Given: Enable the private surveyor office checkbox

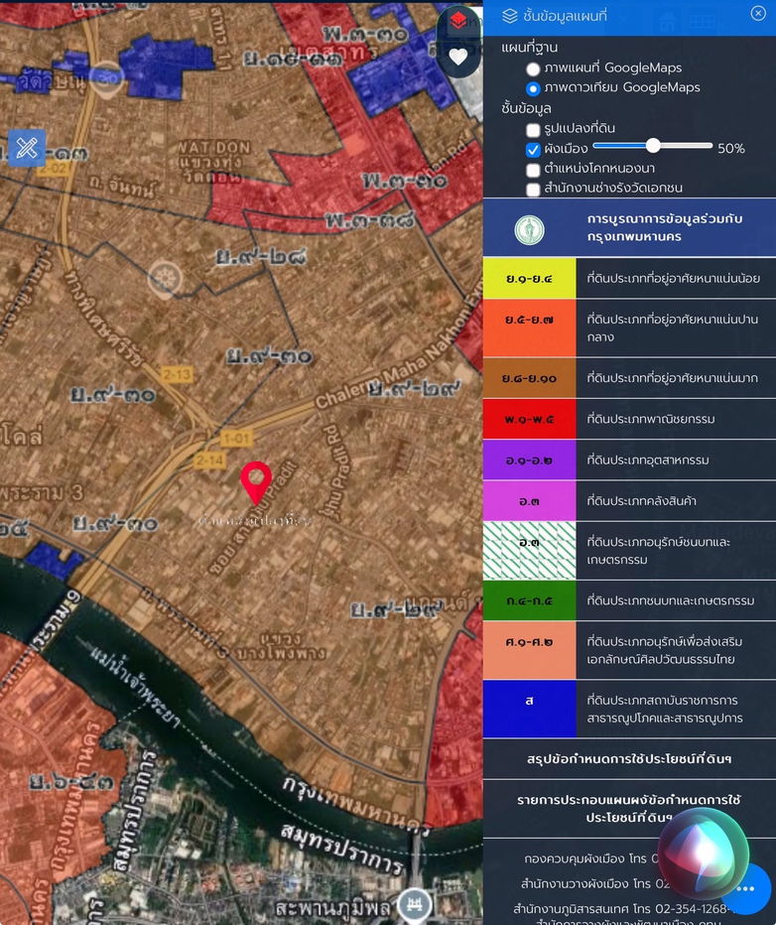Looking at the screenshot, I should [x=533, y=190].
